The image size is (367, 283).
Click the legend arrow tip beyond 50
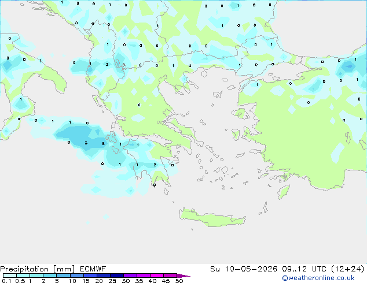[183, 275]
